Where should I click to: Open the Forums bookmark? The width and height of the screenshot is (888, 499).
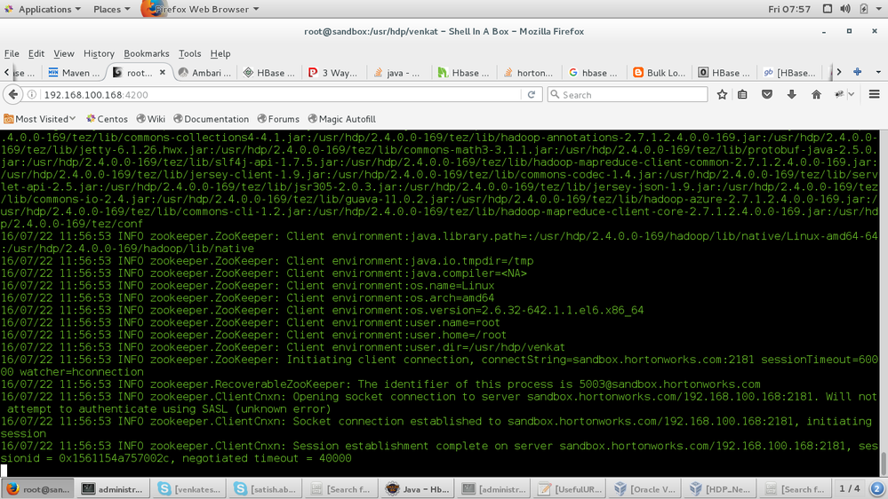(278, 119)
